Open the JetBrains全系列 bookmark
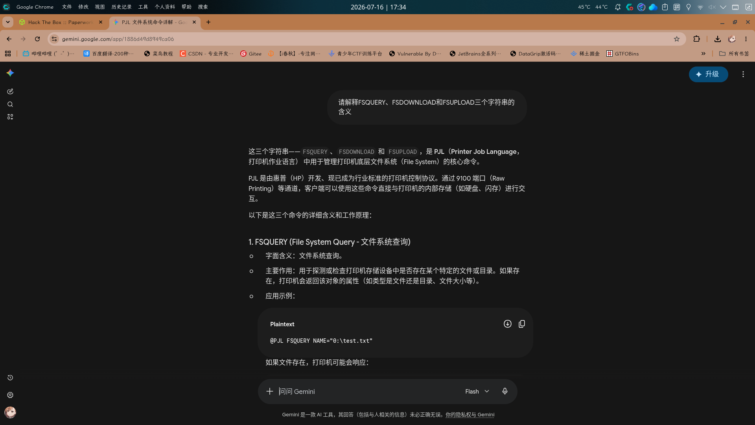This screenshot has width=755, height=425. 475,54
